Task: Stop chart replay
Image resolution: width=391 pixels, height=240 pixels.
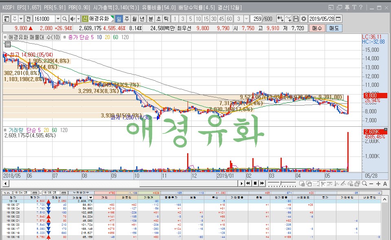Action: point(255,184)
